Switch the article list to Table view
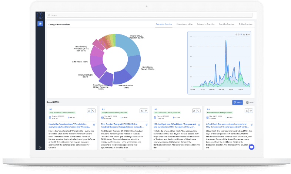 pyautogui.click(x=250, y=103)
